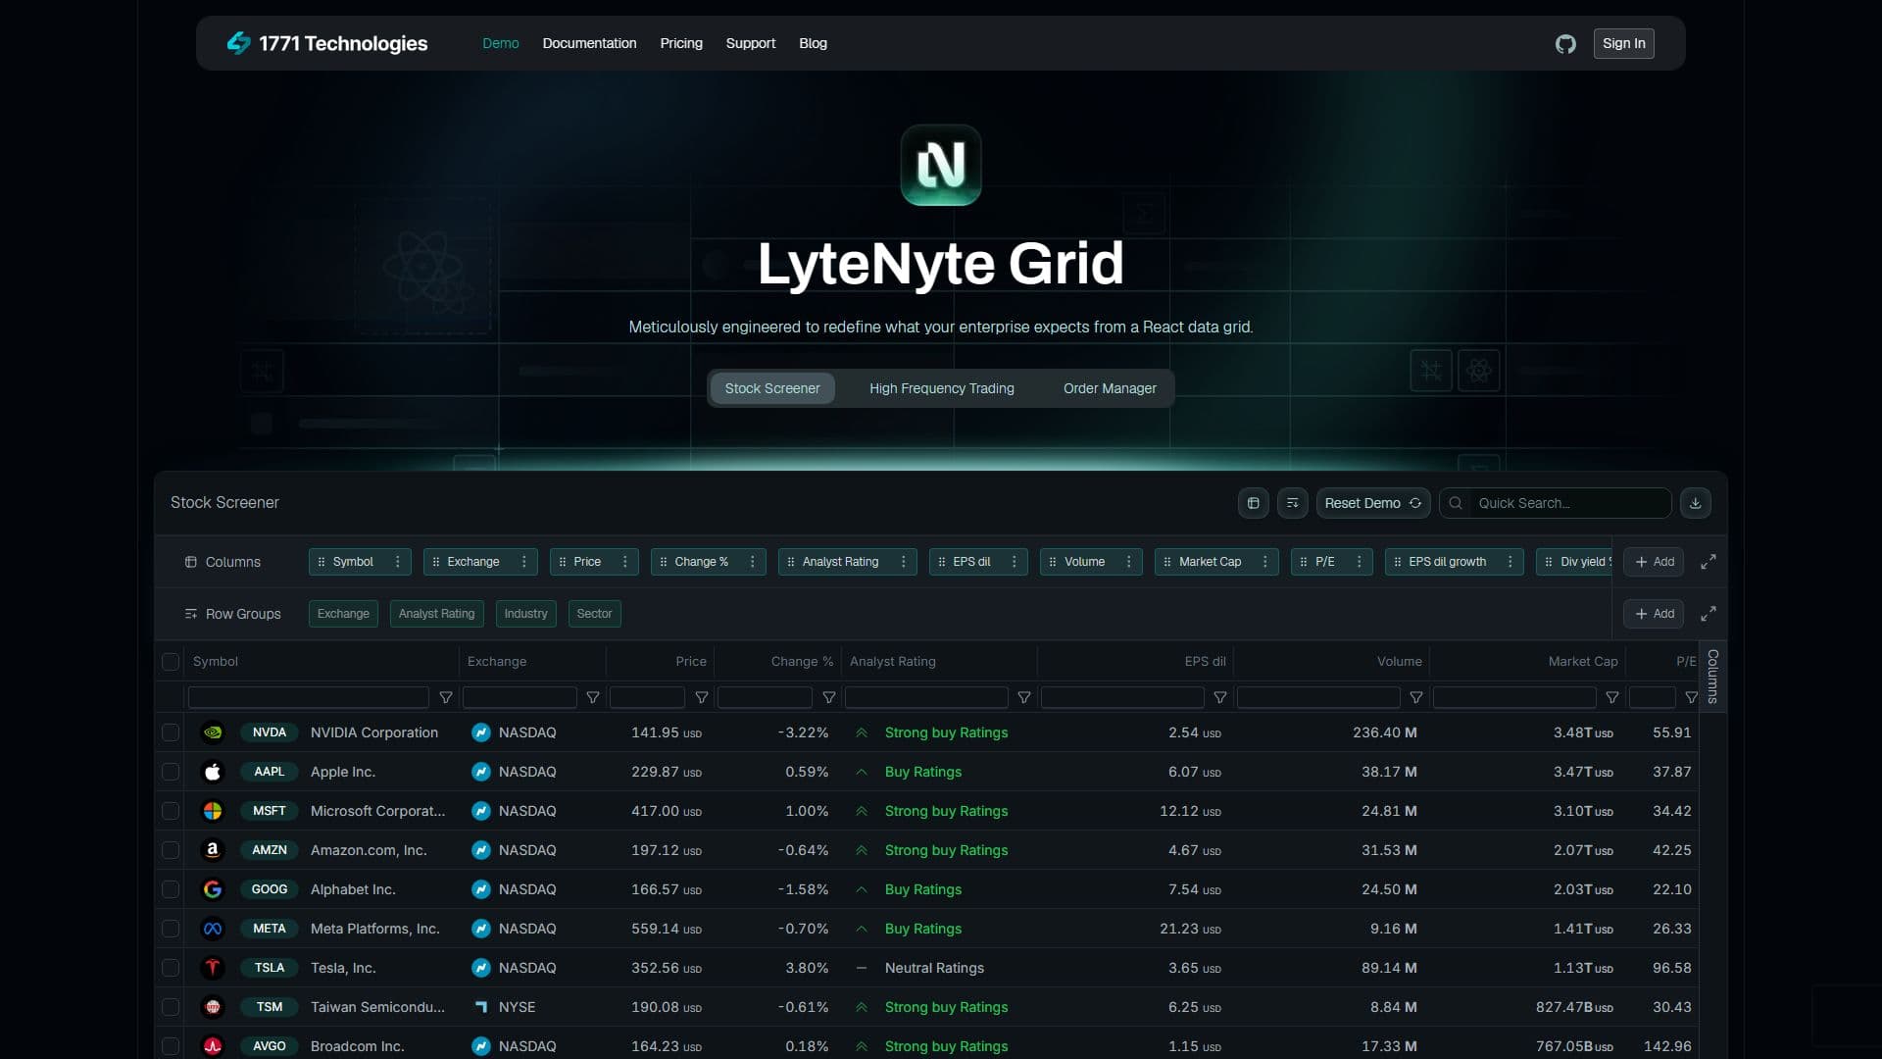Click the Symbol filter text box

[309, 697]
